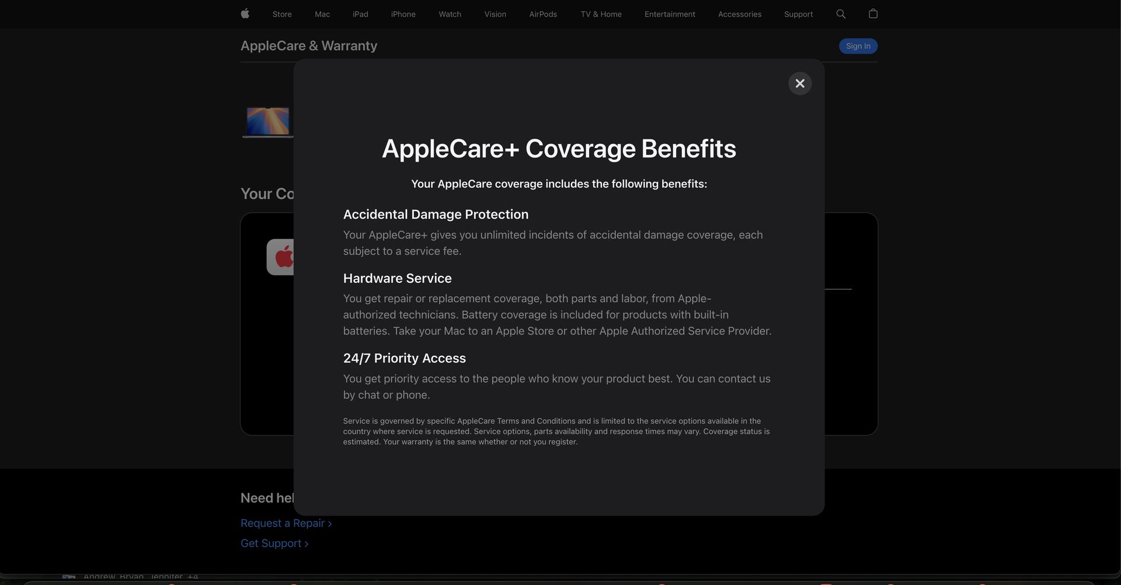This screenshot has width=1121, height=585.
Task: Open the Watch menu item
Action: (x=450, y=14)
